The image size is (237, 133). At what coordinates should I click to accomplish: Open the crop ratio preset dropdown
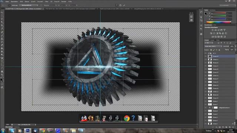29,5
